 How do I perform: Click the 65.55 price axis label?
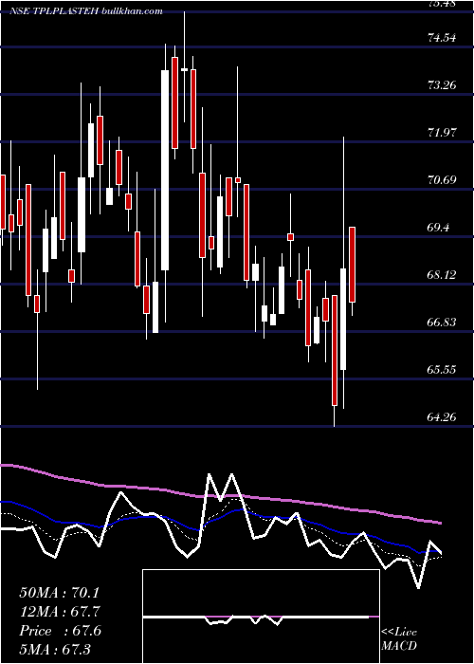coord(443,370)
